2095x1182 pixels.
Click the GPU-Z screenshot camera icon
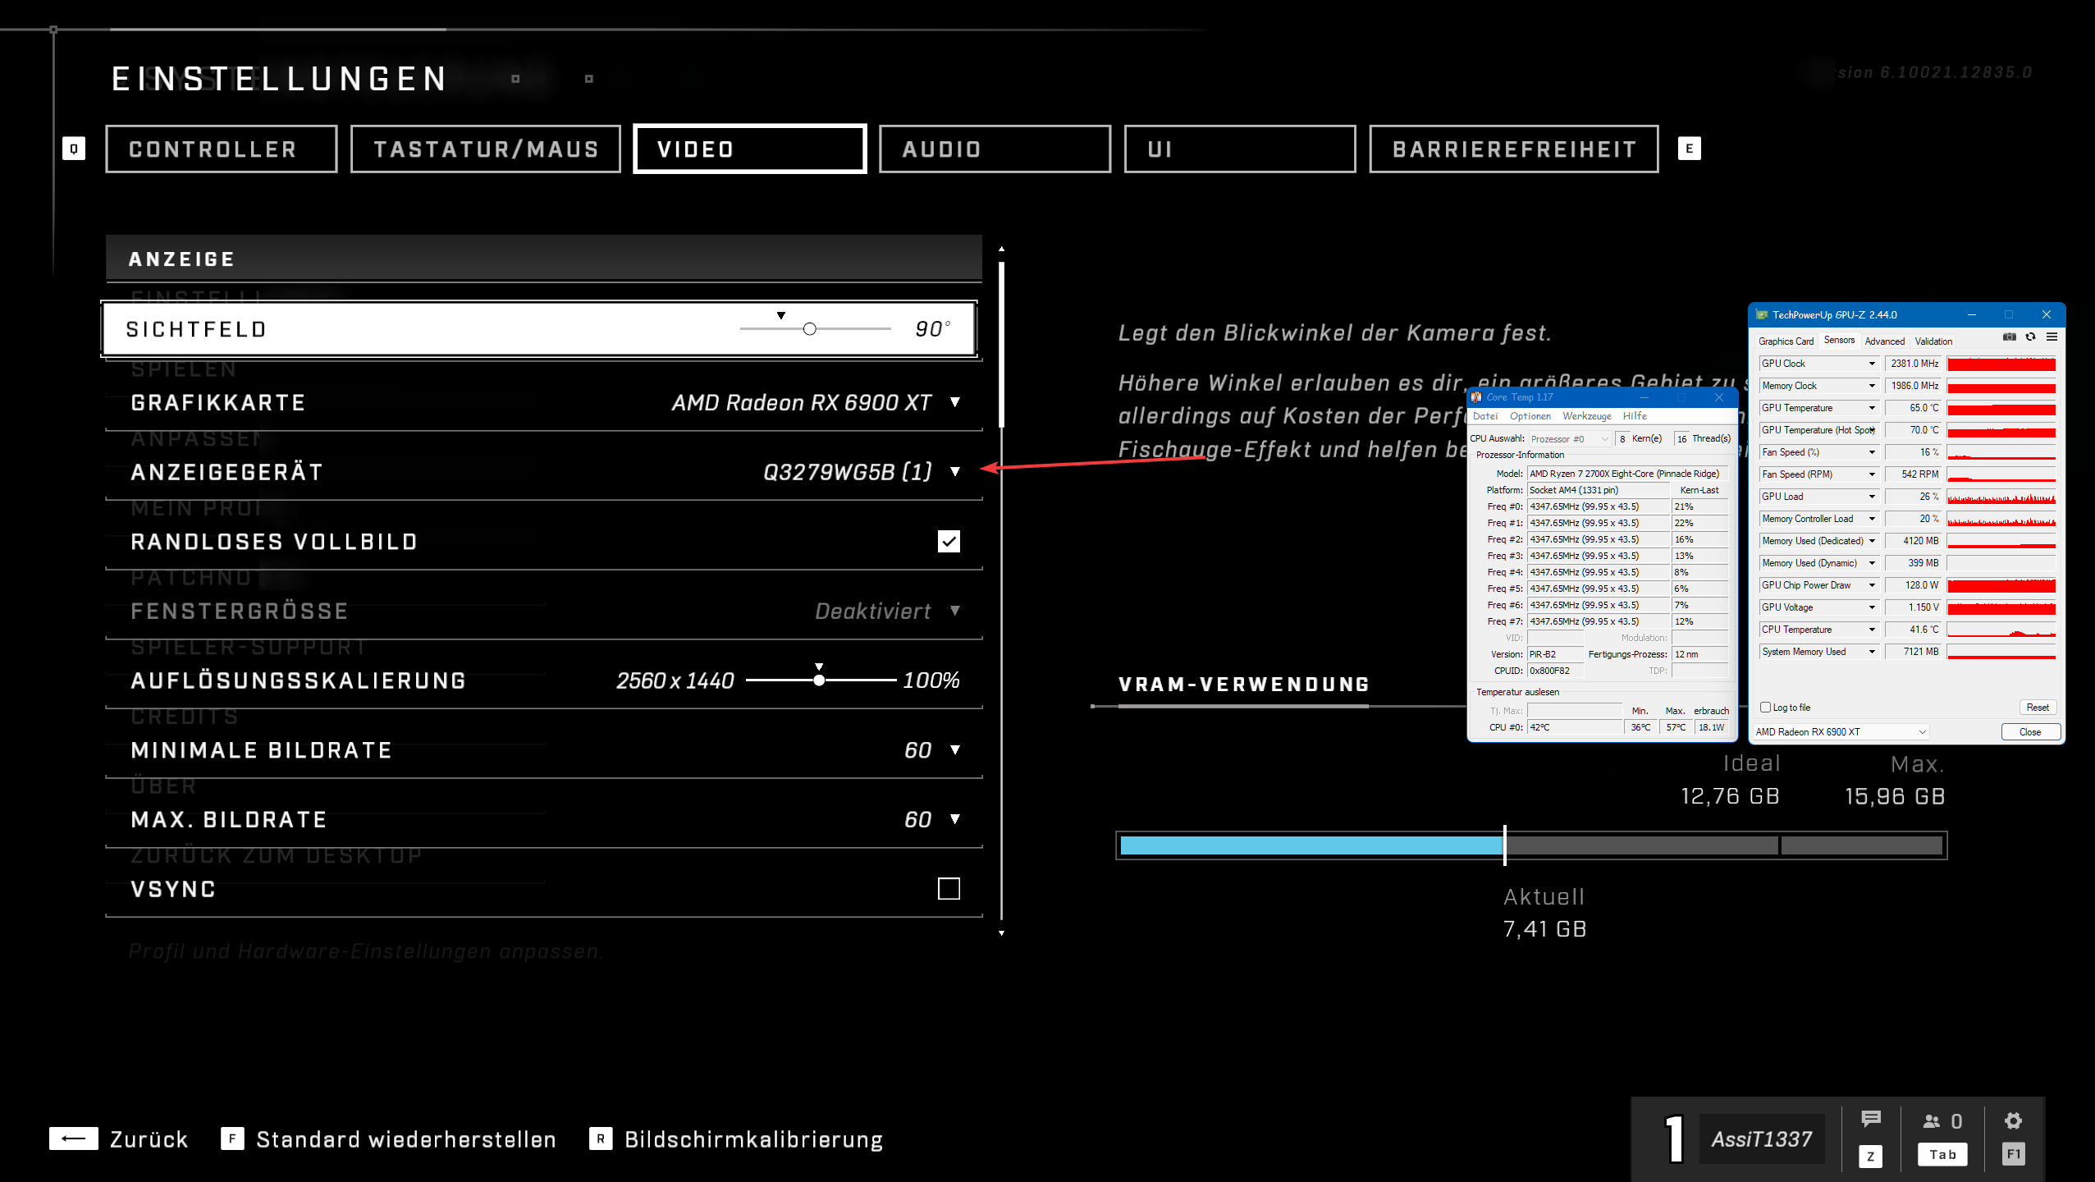(x=2009, y=337)
